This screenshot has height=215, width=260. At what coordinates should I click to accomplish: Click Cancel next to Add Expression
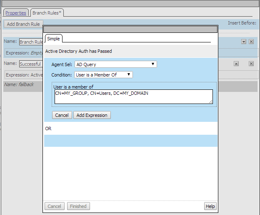pyautogui.click(x=62, y=115)
